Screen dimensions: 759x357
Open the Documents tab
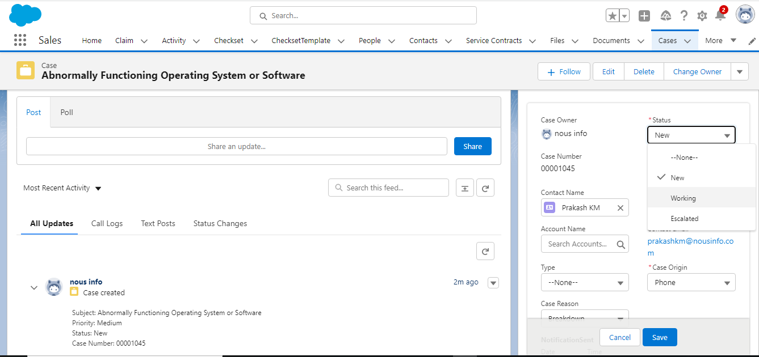(x=611, y=40)
